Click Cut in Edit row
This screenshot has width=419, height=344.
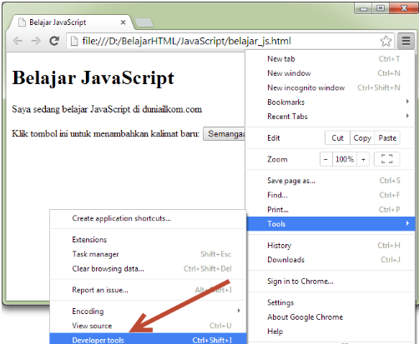click(337, 138)
